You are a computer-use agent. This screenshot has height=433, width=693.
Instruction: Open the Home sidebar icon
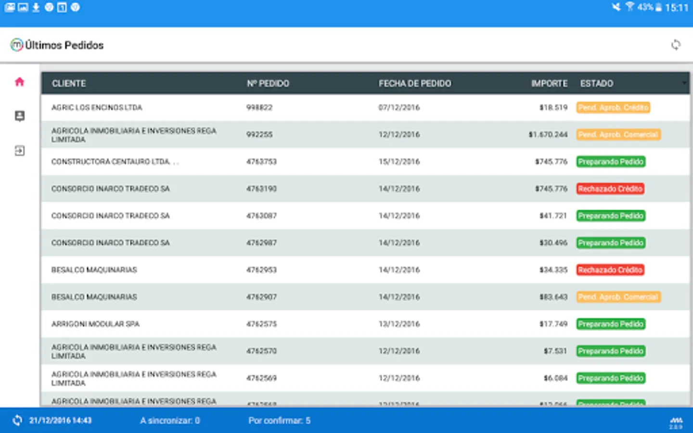(19, 82)
